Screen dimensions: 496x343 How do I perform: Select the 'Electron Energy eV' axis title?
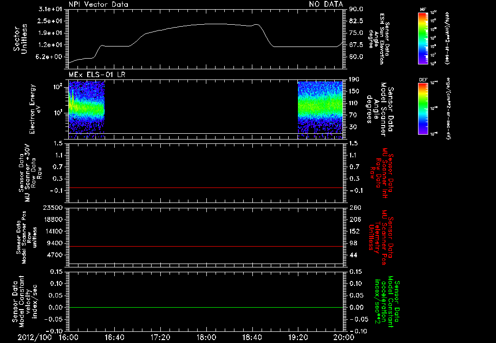[34, 109]
